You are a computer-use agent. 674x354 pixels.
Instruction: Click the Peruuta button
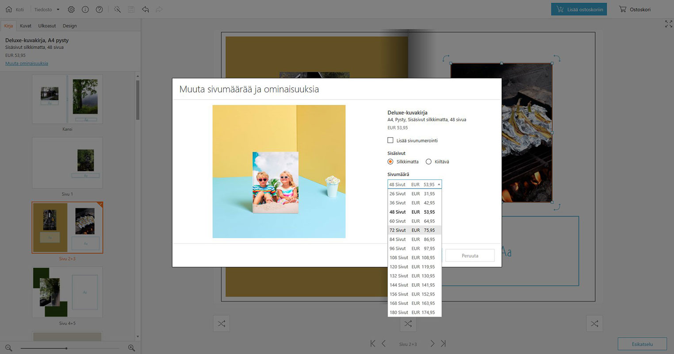point(470,256)
